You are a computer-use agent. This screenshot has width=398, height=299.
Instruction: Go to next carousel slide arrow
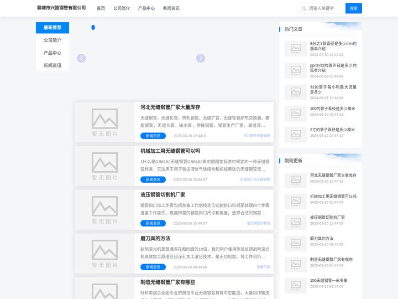point(201,58)
